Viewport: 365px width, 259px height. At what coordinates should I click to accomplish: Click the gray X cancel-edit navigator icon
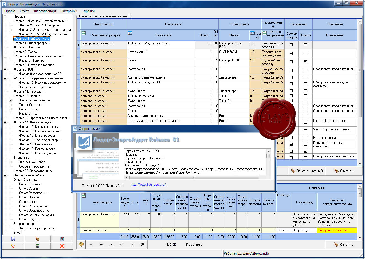[x=132, y=244]
